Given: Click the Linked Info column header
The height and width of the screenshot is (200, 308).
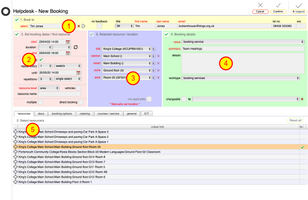Looking at the screenshot, I should click(x=158, y=127).
